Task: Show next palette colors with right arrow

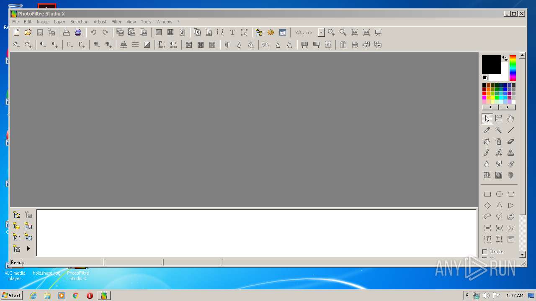Action: click(x=508, y=107)
